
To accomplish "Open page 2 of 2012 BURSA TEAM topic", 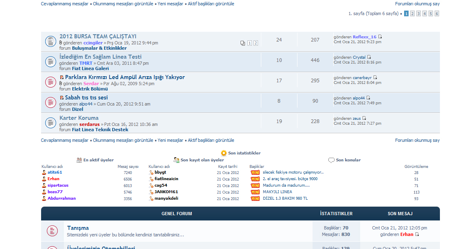I will click(x=256, y=43).
